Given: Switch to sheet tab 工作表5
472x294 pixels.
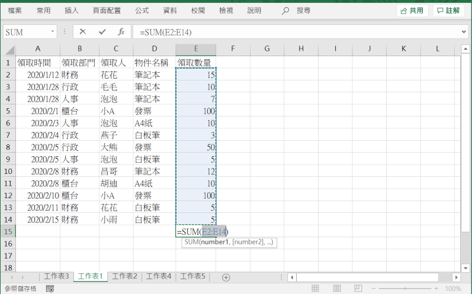Looking at the screenshot, I should tap(192, 276).
